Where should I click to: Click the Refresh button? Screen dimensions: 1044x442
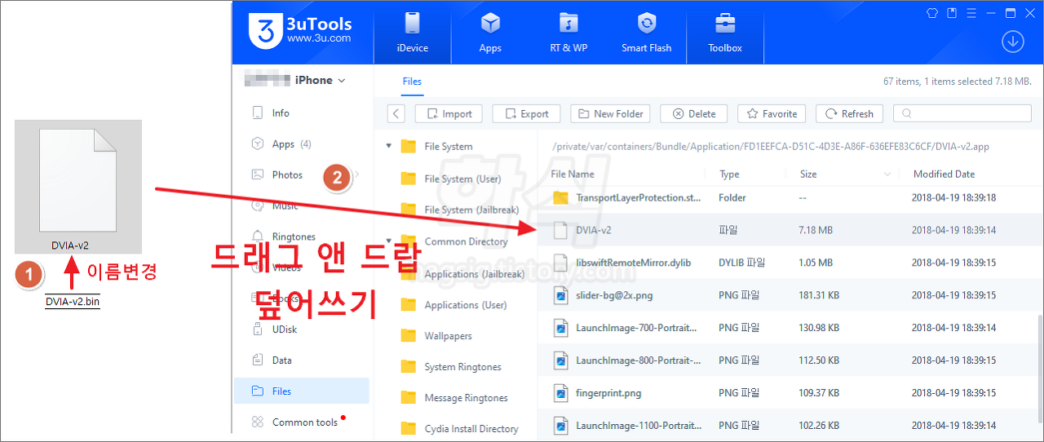pos(849,114)
